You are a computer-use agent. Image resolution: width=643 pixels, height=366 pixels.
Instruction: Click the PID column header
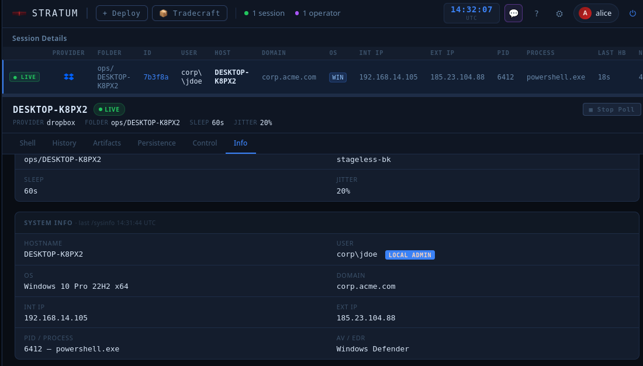click(x=503, y=53)
